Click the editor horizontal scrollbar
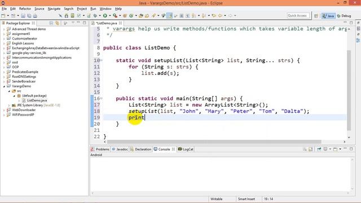Image resolution: width=361 pixels, height=203 pixels. pos(214,142)
